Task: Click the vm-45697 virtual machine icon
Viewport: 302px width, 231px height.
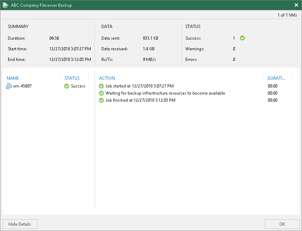Action: pos(9,86)
